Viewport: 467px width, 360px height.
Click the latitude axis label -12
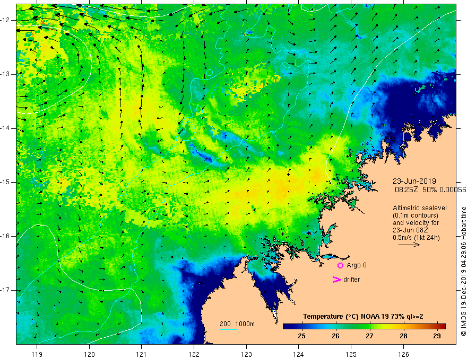pos(6,20)
